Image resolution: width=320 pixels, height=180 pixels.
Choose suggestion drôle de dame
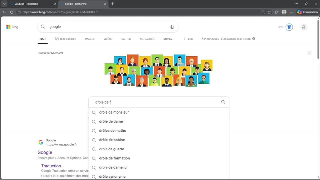[x=158, y=121]
